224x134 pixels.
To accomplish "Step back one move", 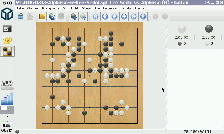I will coord(115,16).
